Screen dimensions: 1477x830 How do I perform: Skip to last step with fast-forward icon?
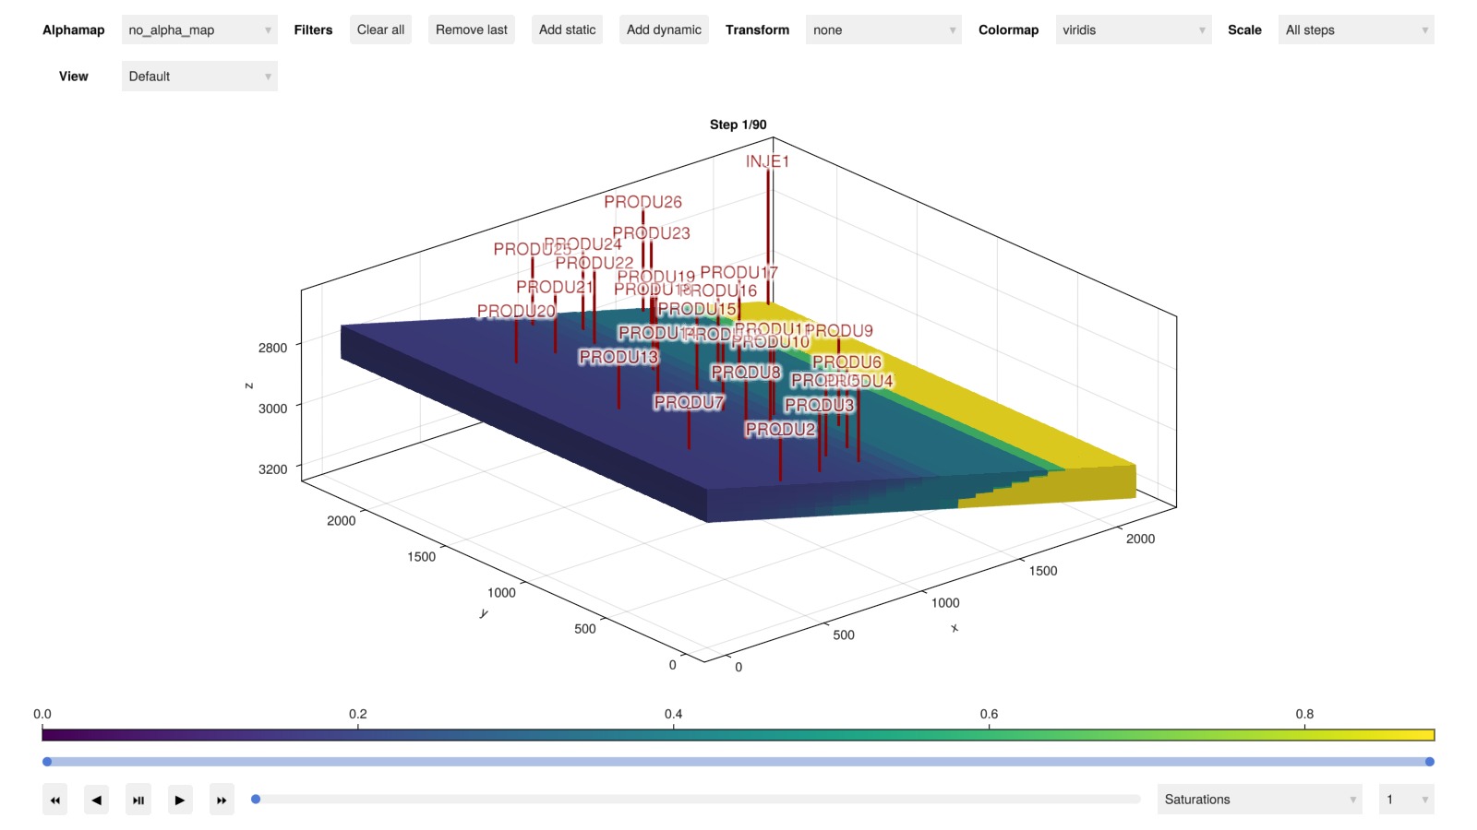tap(222, 800)
